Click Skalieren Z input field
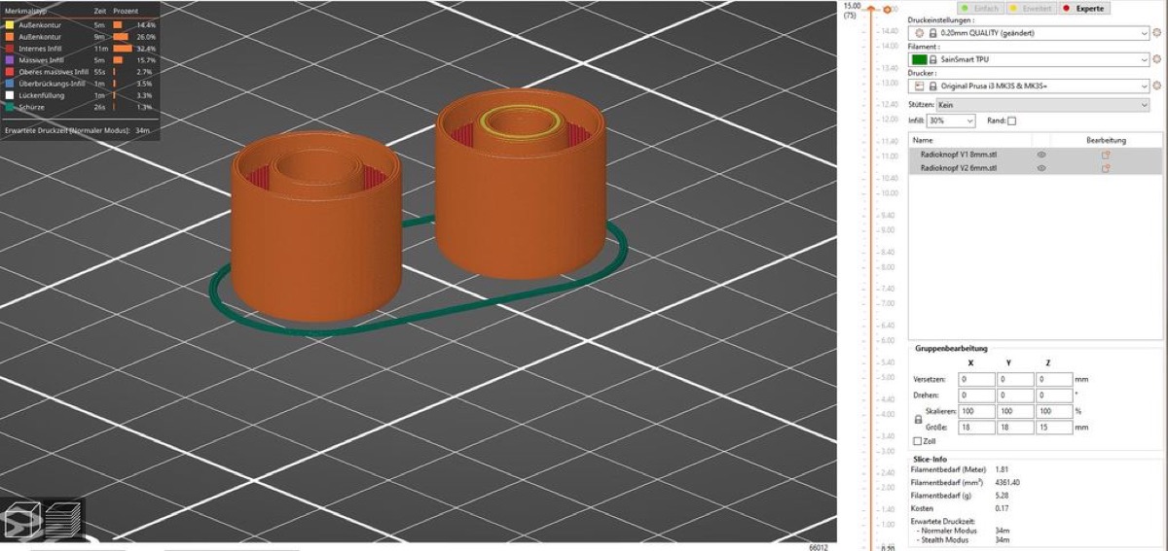 [1053, 412]
